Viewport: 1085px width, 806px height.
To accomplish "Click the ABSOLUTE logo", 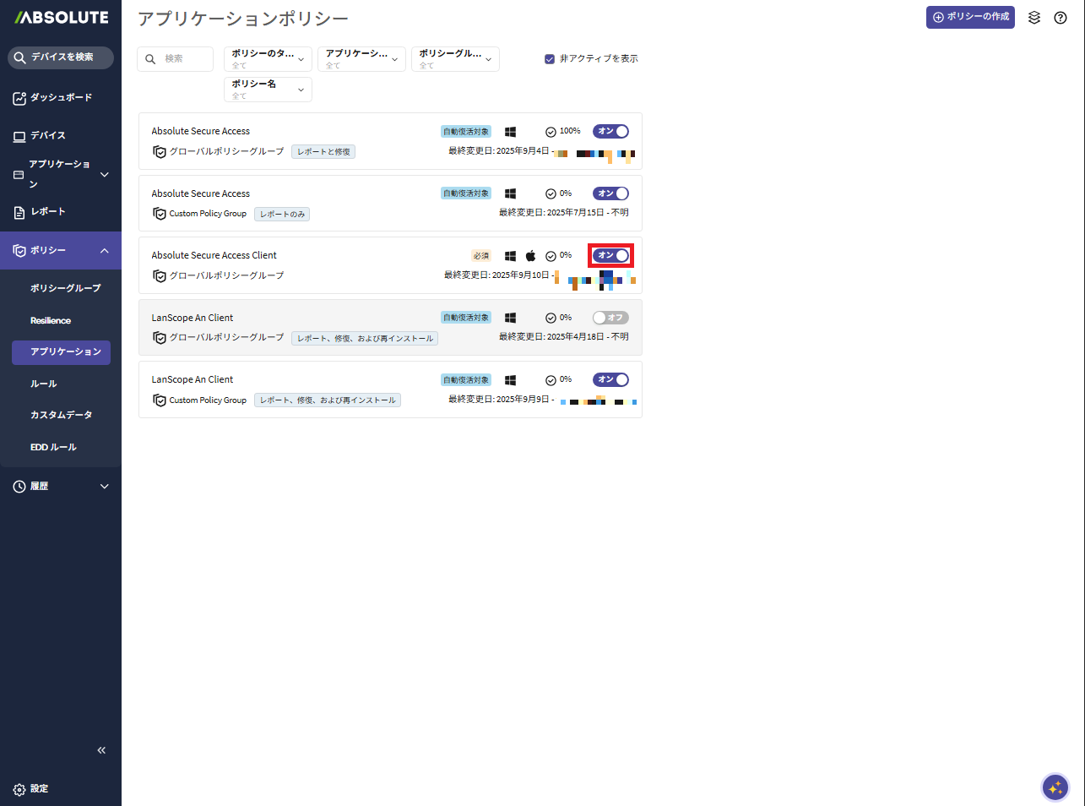I will pos(62,18).
